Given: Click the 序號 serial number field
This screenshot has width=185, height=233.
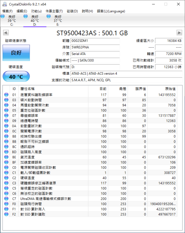Looking at the screenshot, I should tap(95, 47).
